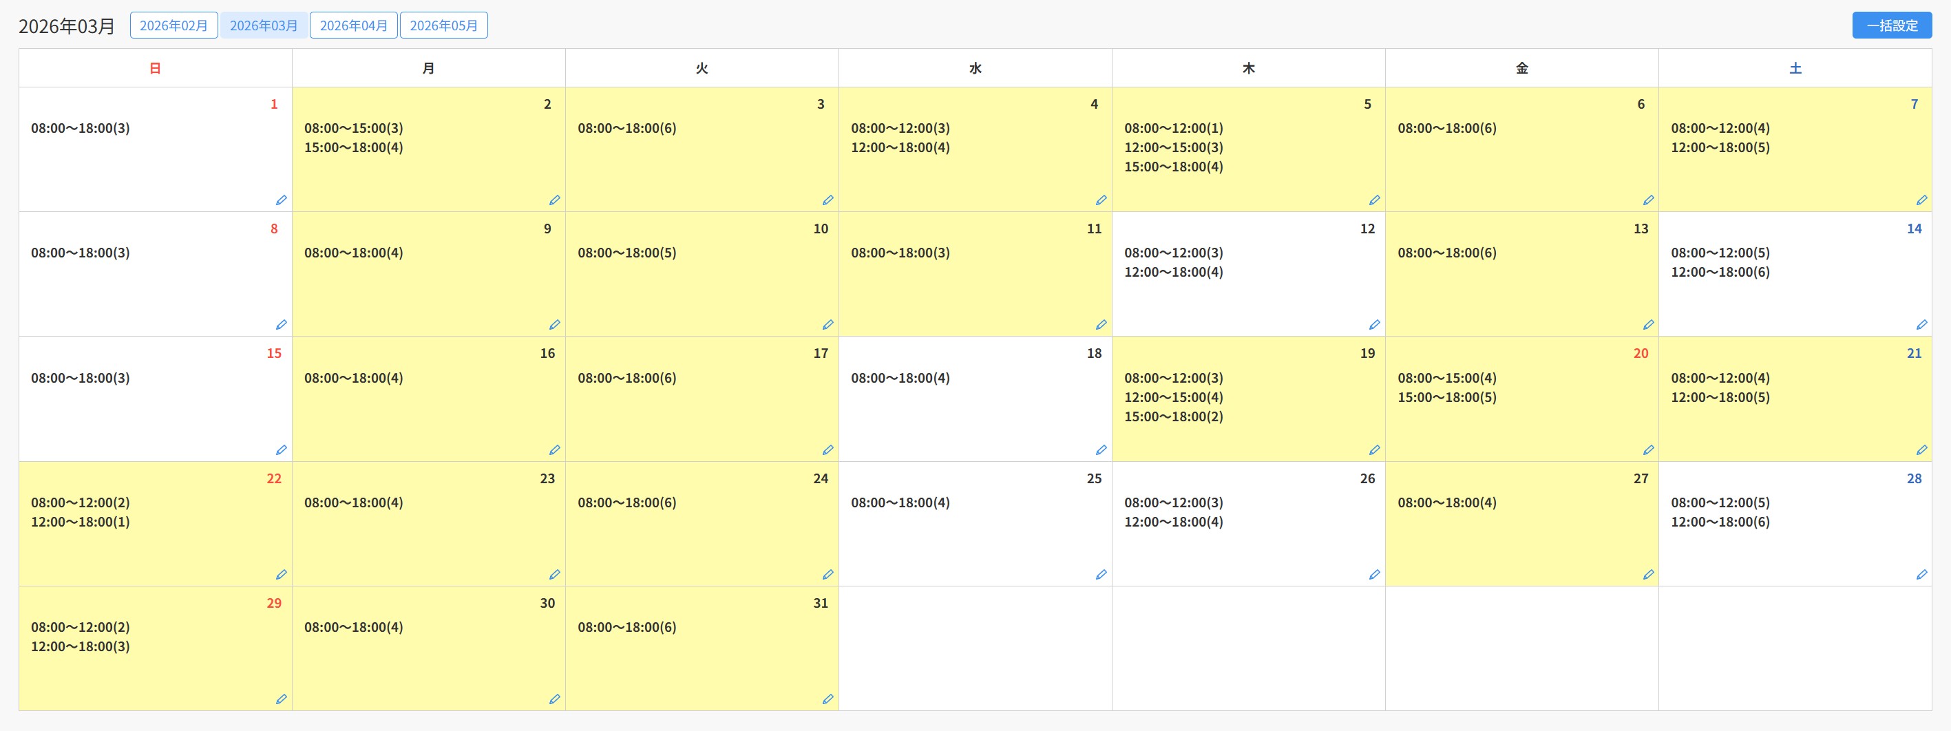The image size is (1951, 731).
Task: Click the edit pencil on March 19
Action: pos(1374,450)
